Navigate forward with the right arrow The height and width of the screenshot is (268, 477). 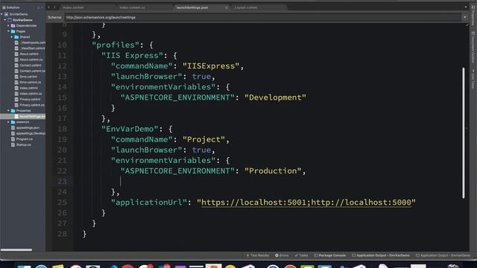tap(54, 7)
